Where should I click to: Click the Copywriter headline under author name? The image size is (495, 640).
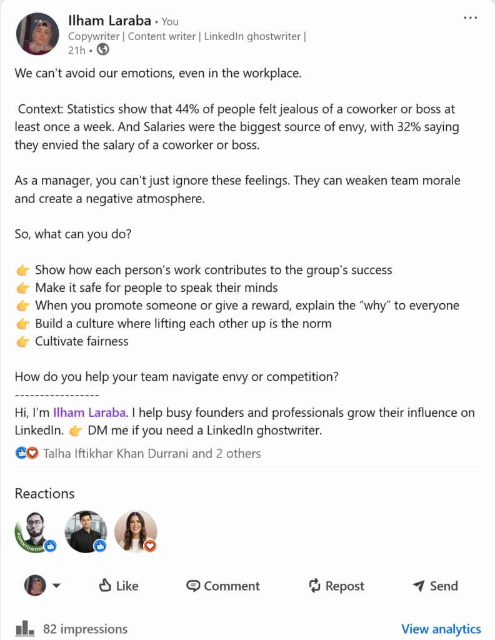point(186,36)
